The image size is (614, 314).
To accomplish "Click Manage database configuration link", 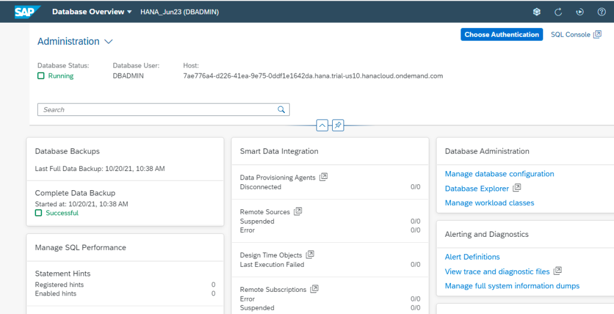I will coord(499,174).
